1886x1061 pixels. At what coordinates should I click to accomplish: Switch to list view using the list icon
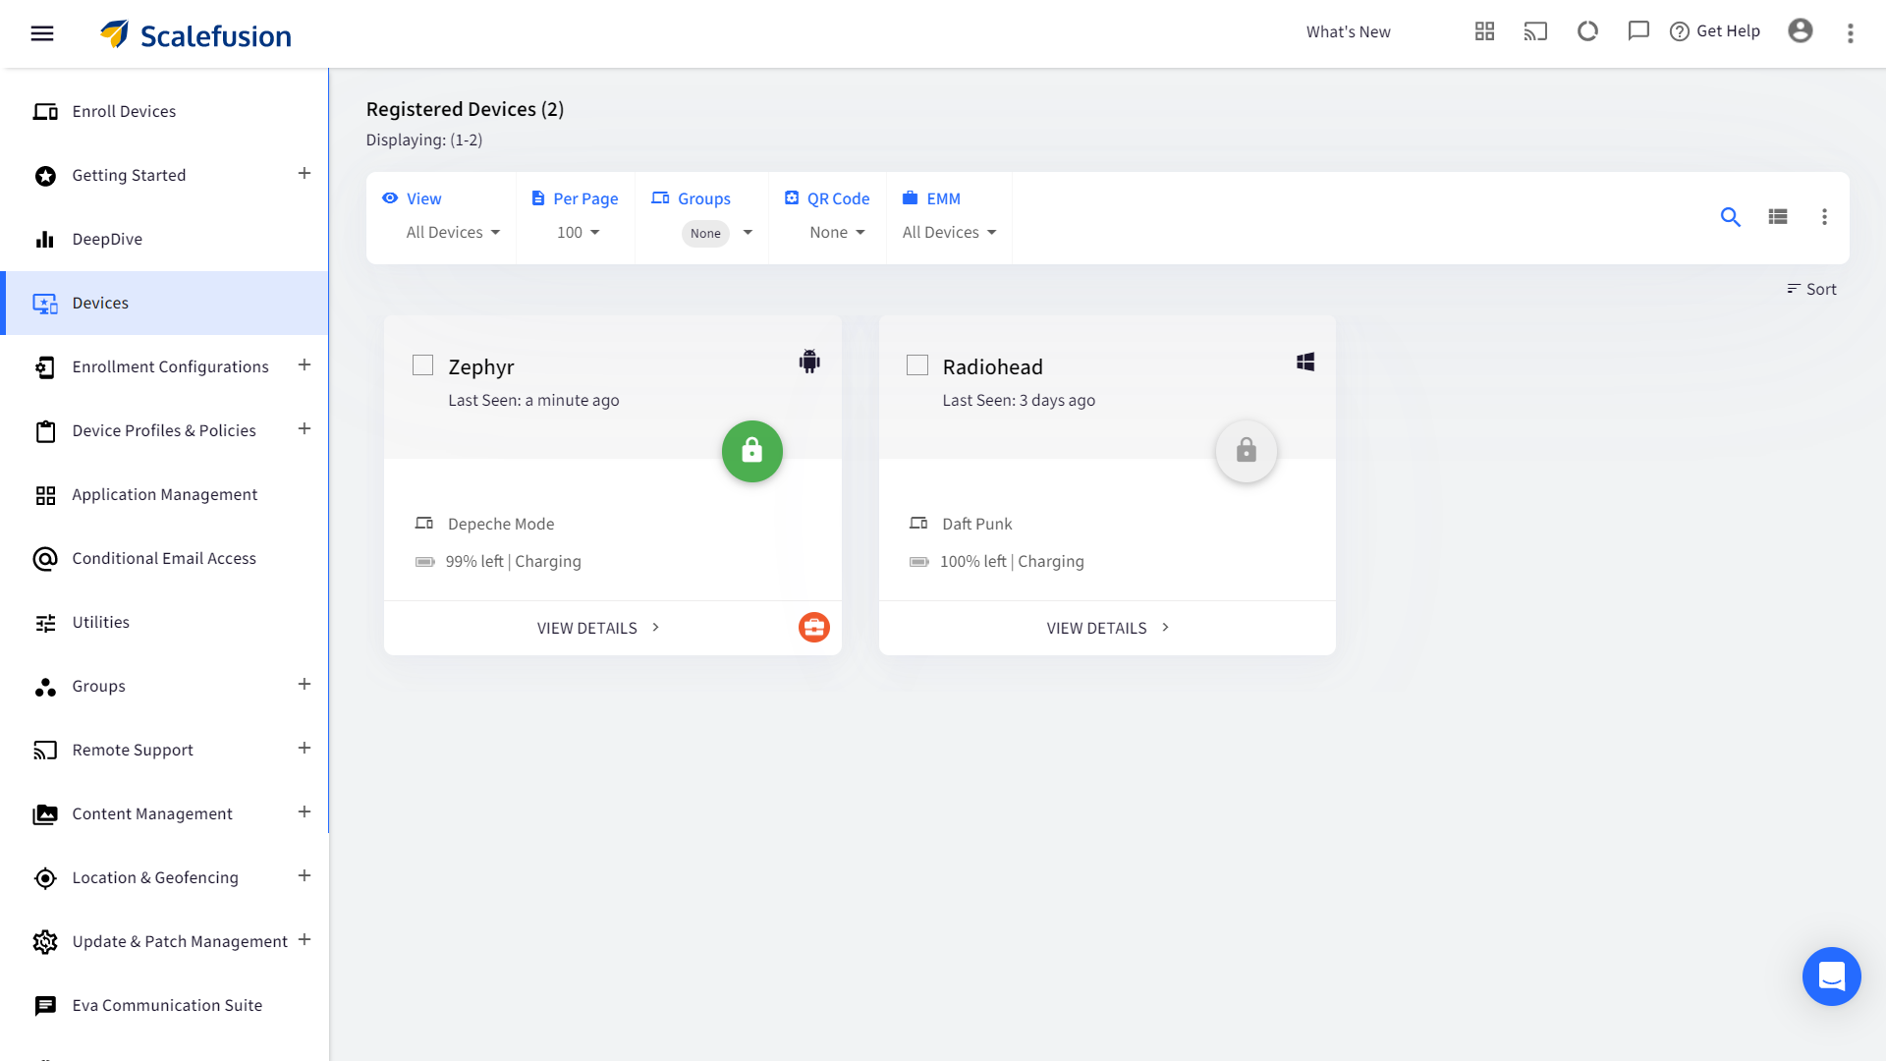[1778, 217]
